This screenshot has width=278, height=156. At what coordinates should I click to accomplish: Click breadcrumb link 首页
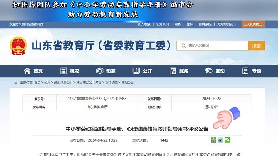coord(37,83)
